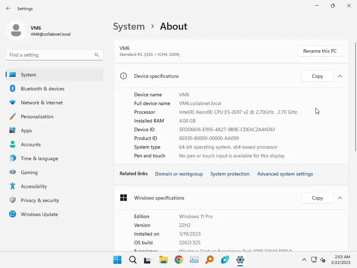This screenshot has height=268, width=357.
Task: Click the Network wifi icon in sidebar
Action: [x=13, y=102]
